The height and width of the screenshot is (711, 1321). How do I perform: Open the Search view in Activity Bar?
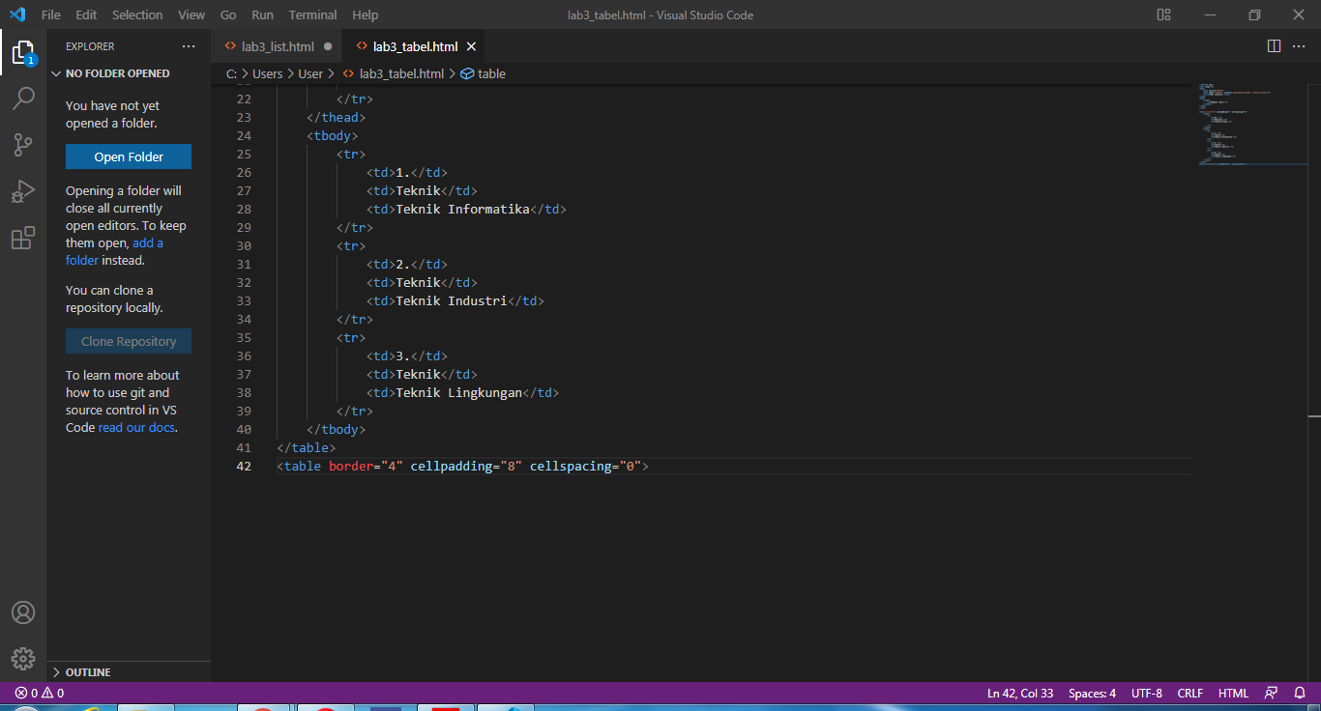pos(23,98)
